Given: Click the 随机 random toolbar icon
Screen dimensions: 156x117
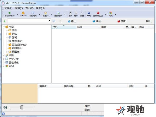Looking at the screenshot, I should (x=76, y=13).
